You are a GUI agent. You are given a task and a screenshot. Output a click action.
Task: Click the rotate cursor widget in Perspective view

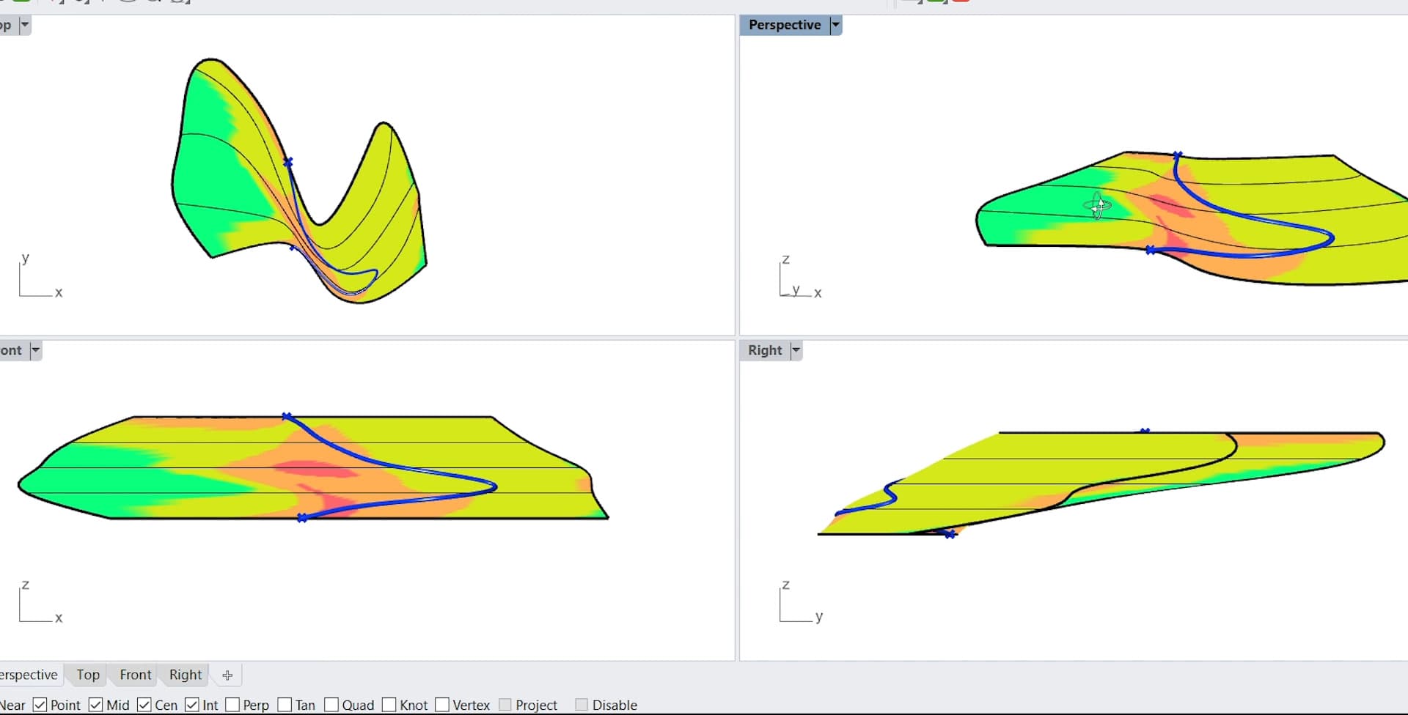pyautogui.click(x=1098, y=206)
